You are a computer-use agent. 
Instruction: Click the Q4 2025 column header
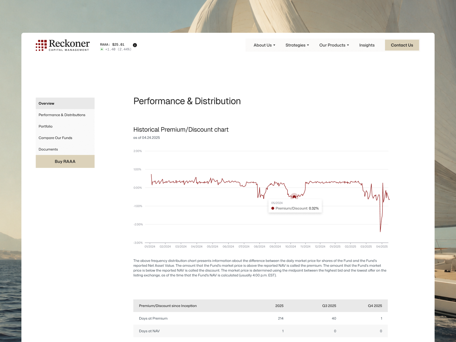click(x=375, y=306)
